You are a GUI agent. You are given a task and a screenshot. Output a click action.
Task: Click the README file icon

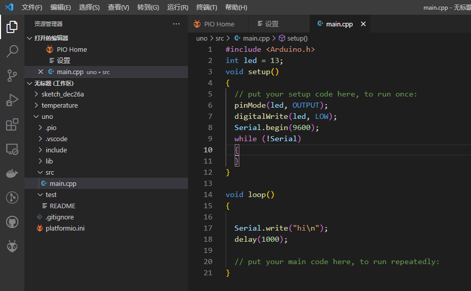pos(44,206)
